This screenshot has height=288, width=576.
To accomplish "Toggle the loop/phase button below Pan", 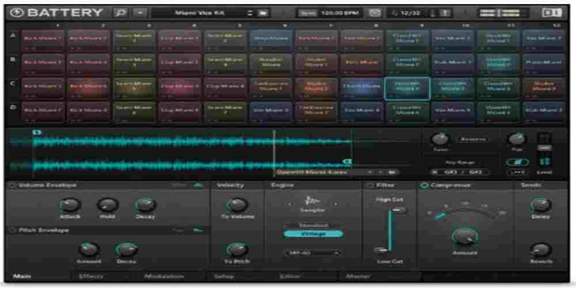I will 517,162.
